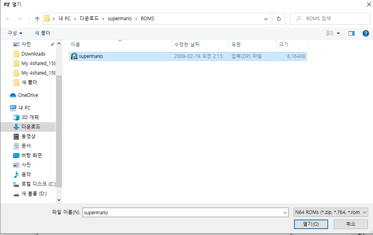Create a folder with 새 폴더

click(42, 33)
